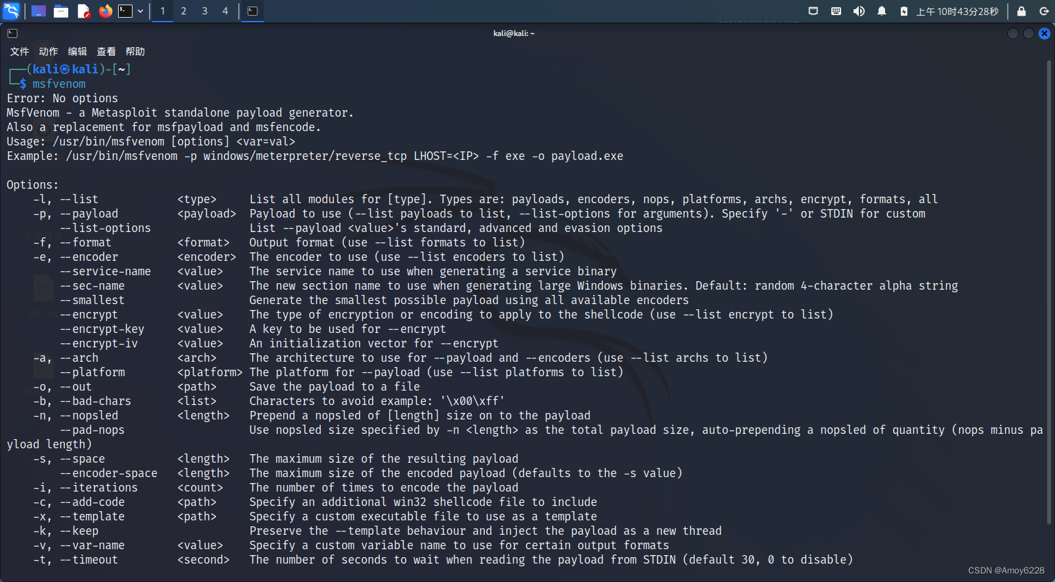Click the '<platform>' argument text
1055x582 pixels.
pos(210,372)
